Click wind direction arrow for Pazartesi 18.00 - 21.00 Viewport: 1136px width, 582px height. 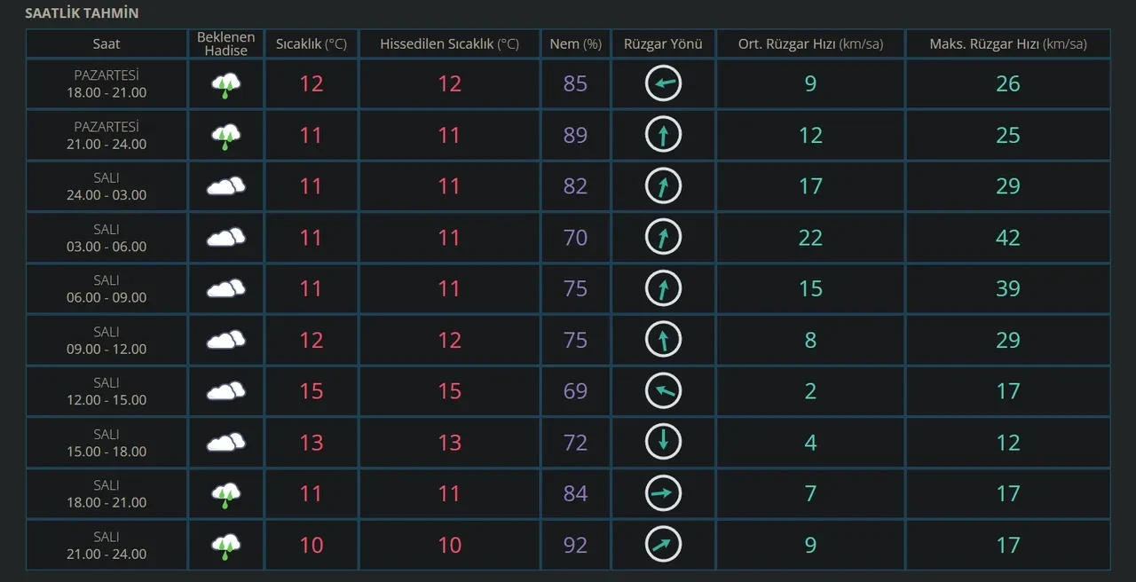tap(663, 84)
